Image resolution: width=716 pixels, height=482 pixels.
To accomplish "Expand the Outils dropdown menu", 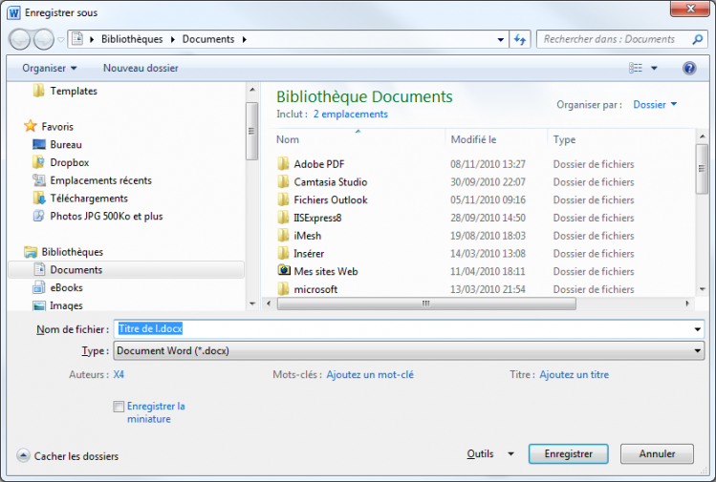I will pos(489,454).
